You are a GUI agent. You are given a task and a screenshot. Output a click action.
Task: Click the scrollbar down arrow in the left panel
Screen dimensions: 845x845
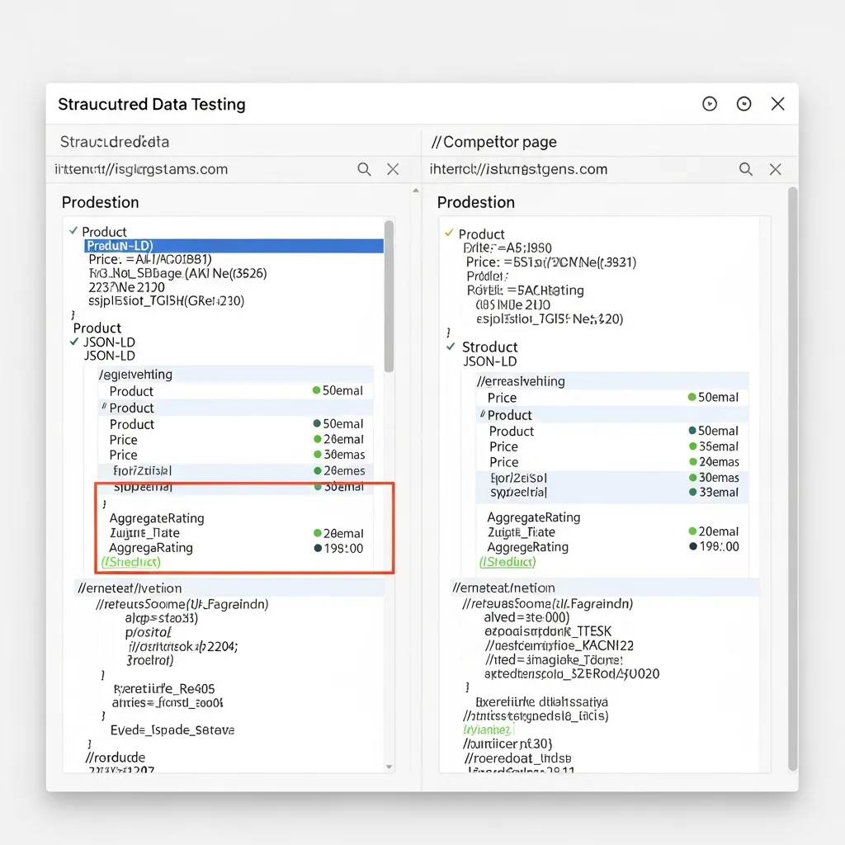[389, 767]
